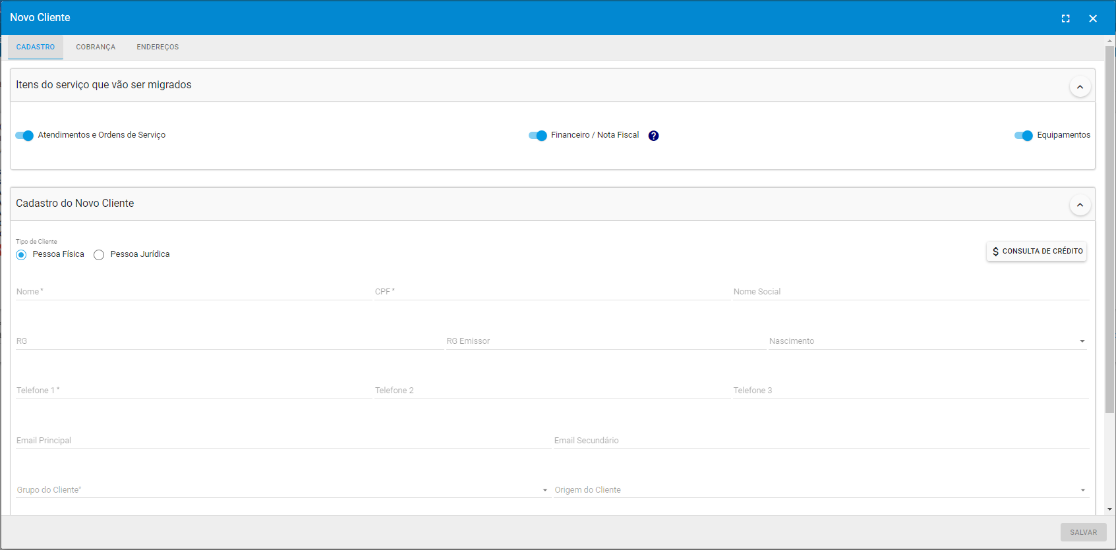Click Consulta de Crédito button
Screen dimensions: 1116x550
[1036, 251]
